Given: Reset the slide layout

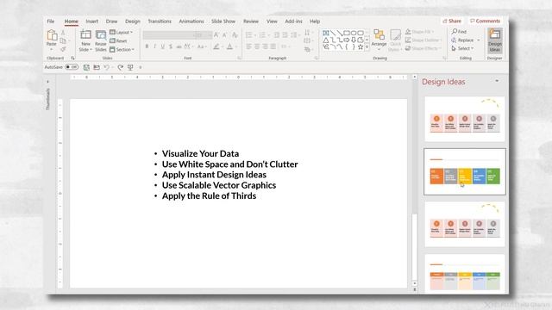Looking at the screenshot, I should [x=118, y=40].
